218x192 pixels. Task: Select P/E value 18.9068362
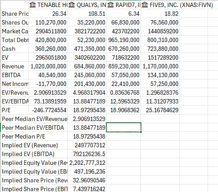click(x=125, y=110)
